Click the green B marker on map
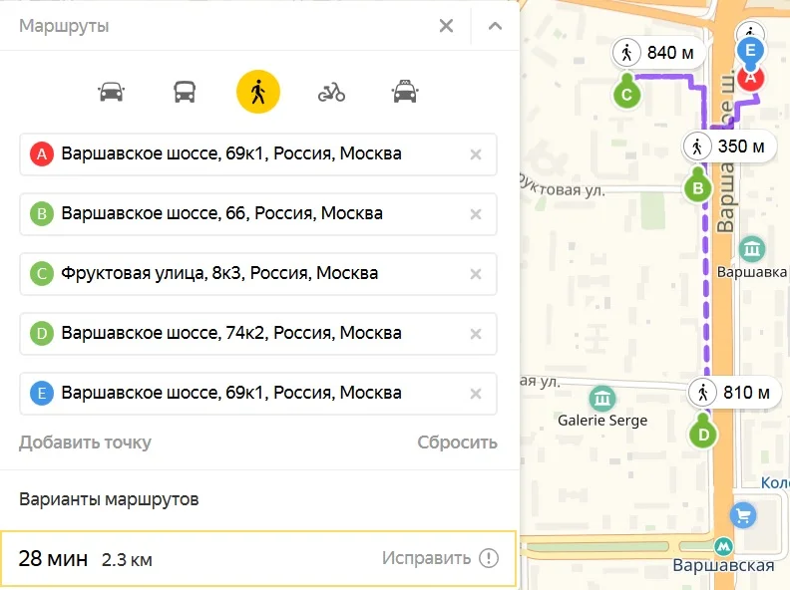Viewport: 790px width, 590px height. coord(698,188)
